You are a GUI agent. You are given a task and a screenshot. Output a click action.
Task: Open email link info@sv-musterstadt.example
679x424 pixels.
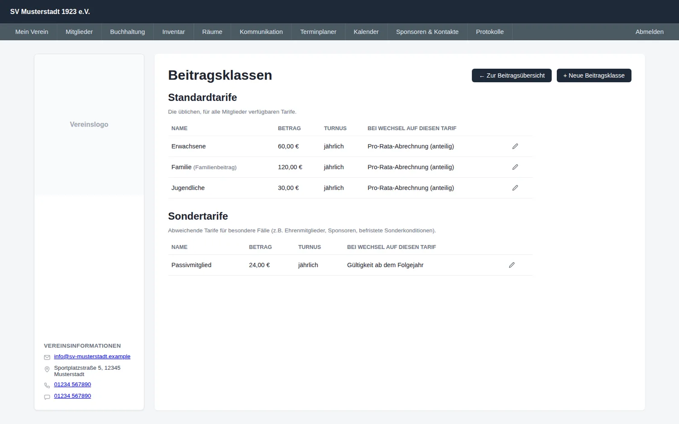point(92,356)
